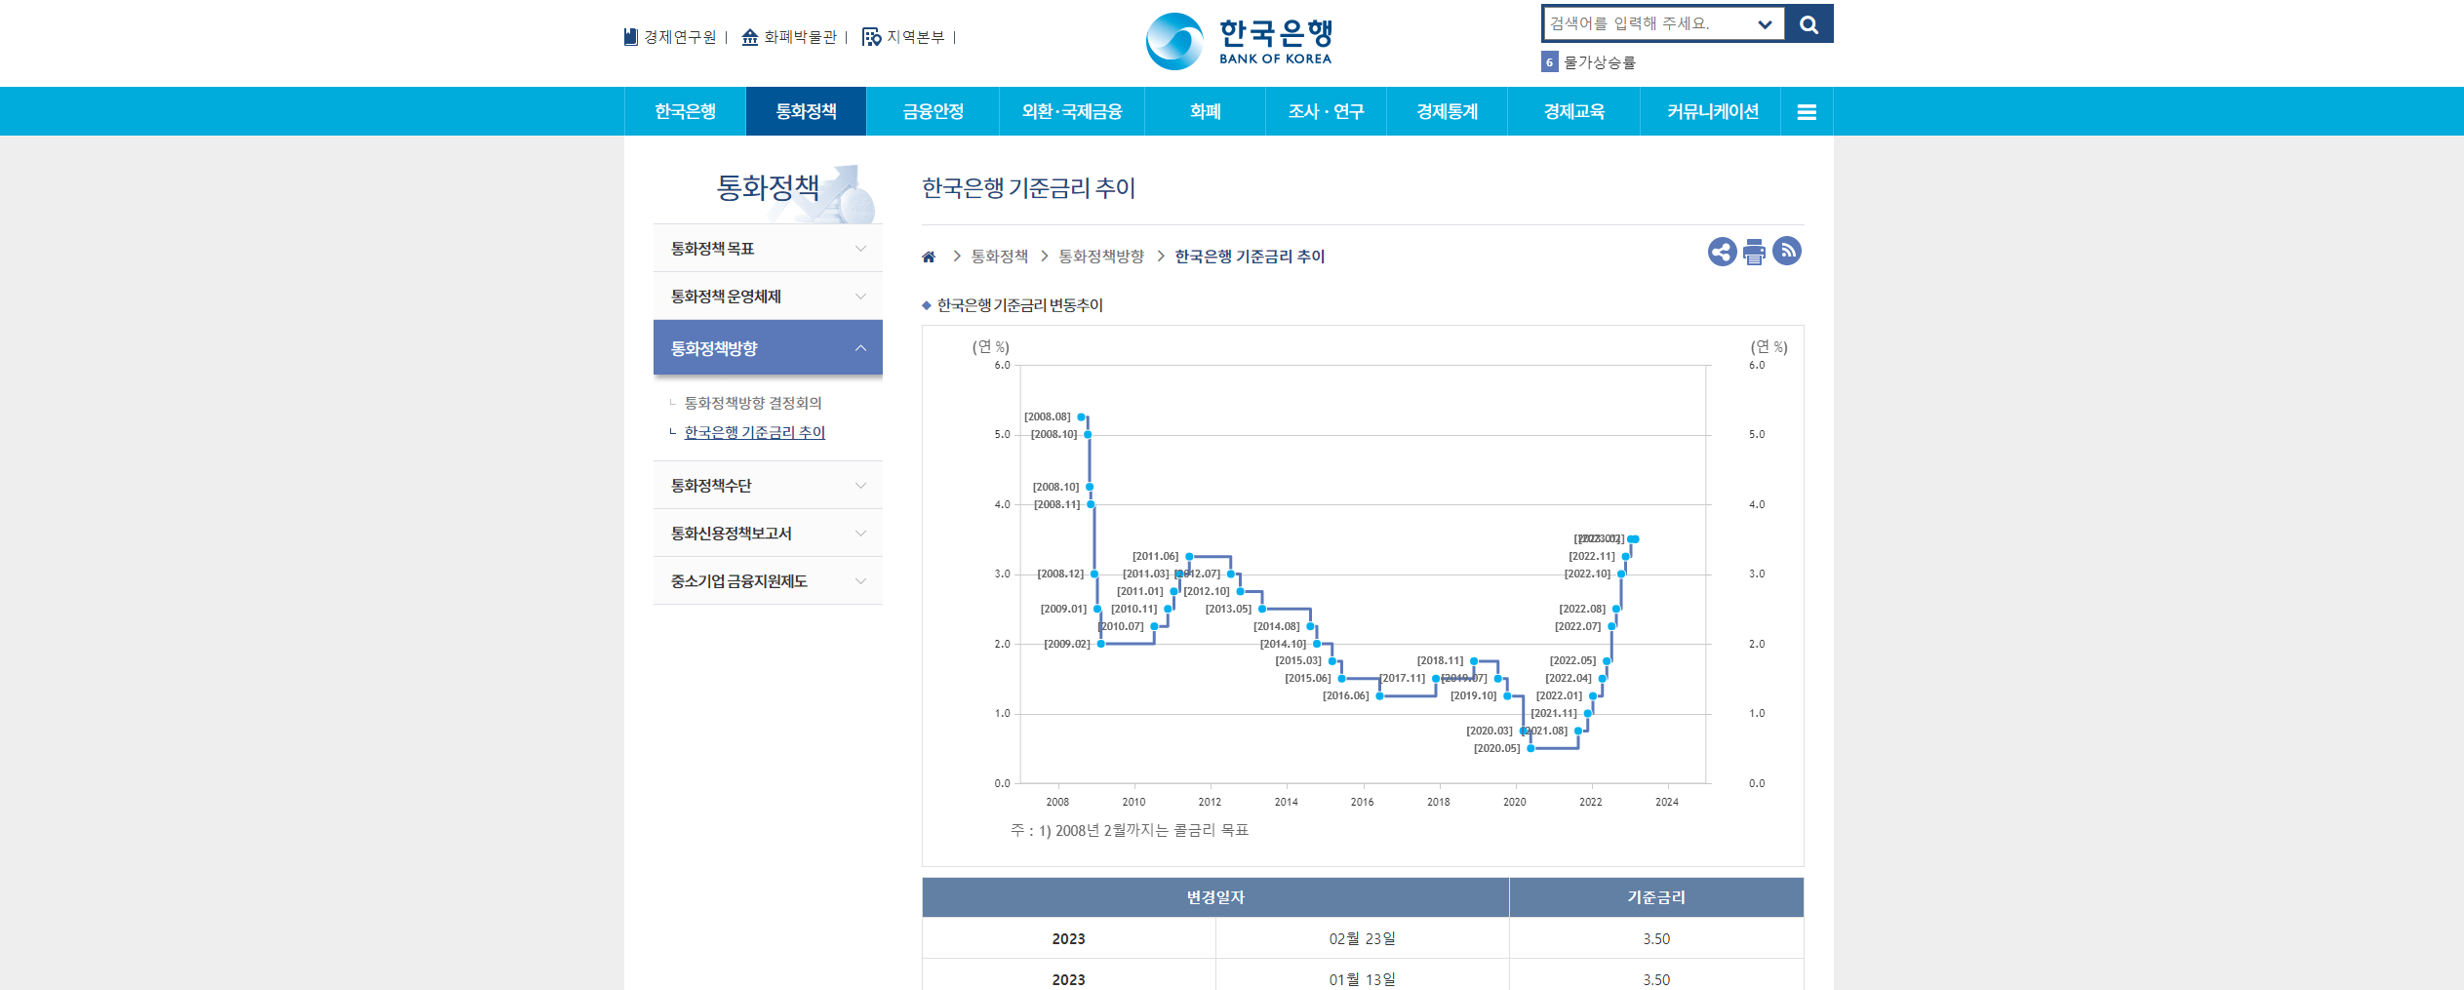Select 화폐 main menu tab
Screen dimensions: 2464x990
coord(1206,111)
